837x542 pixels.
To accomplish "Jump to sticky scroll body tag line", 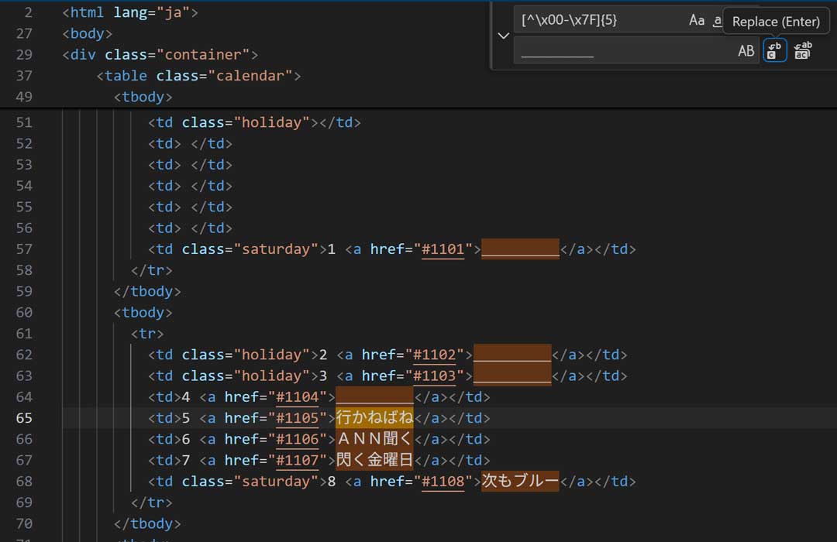I will [x=88, y=33].
